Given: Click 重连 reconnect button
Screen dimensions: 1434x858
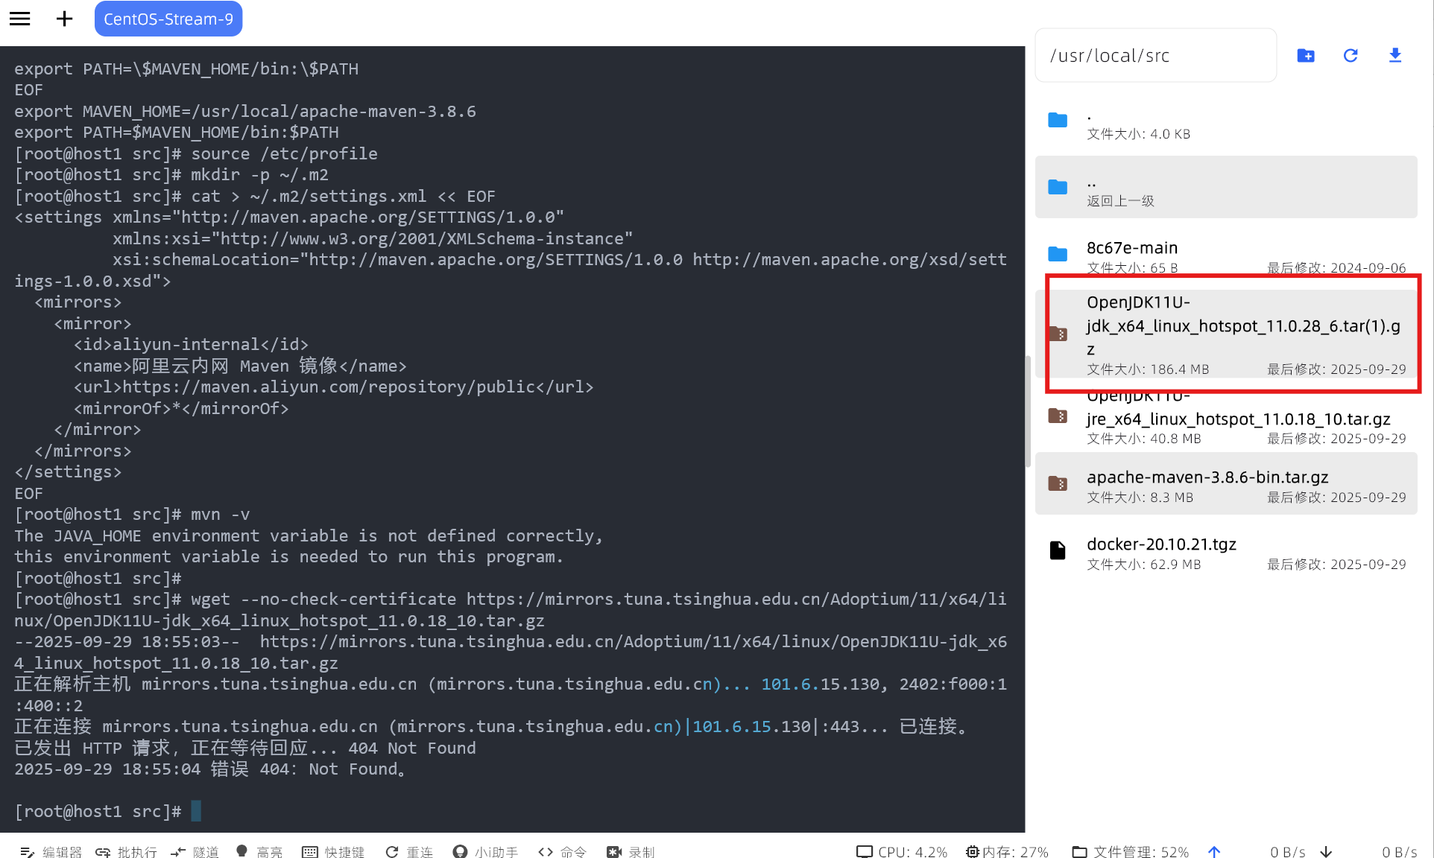Looking at the screenshot, I should pos(409,851).
